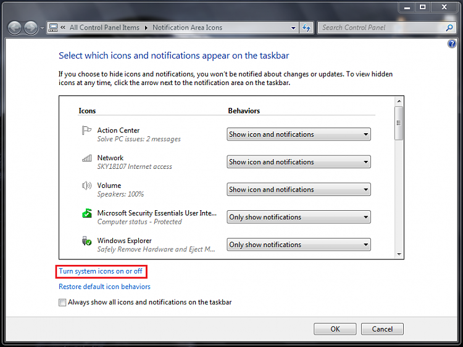463x347 pixels.
Task: Click Microsoft Security Essentials User Inte... label
Action: (x=157, y=213)
